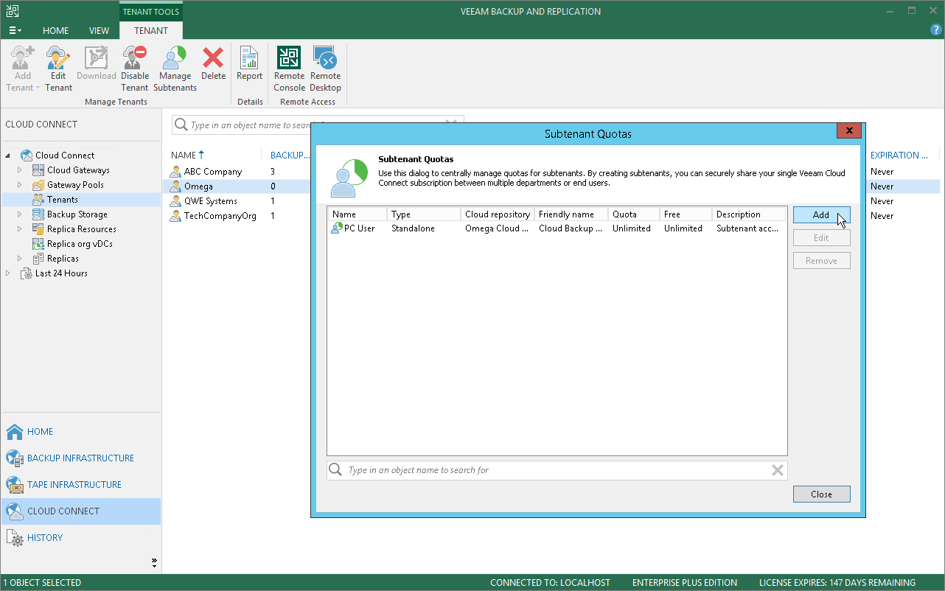Click the magnifier icon in subtenant search
The image size is (945, 591).
(x=335, y=470)
